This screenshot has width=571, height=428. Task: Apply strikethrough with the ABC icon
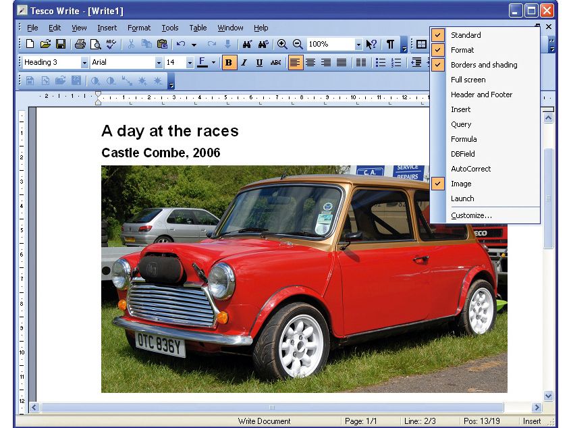[x=275, y=63]
